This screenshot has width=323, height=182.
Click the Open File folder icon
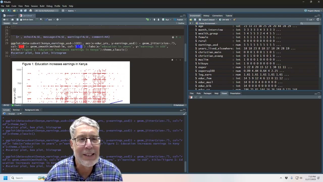[14, 11]
